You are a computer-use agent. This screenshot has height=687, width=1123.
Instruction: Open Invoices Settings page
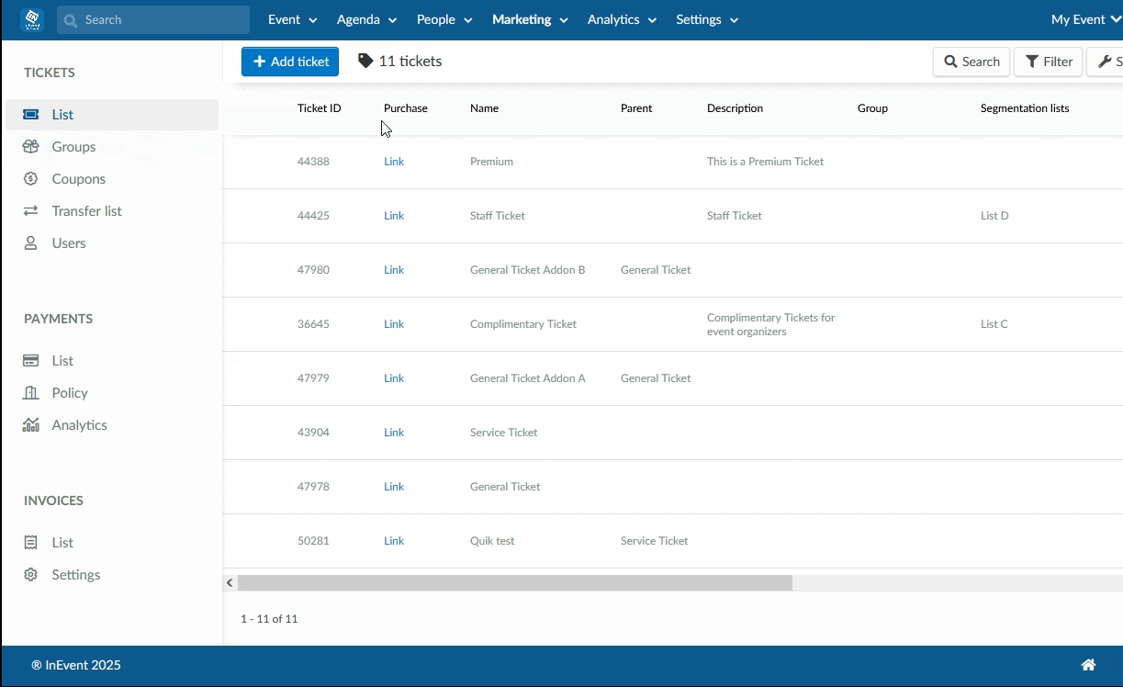coord(75,575)
